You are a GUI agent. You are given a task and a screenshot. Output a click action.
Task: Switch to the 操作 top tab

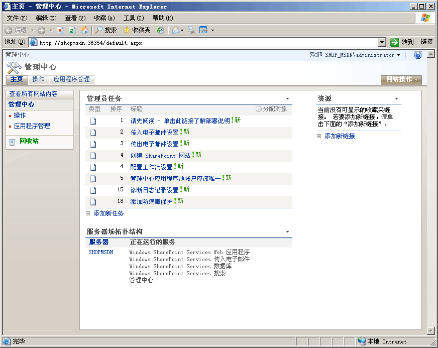point(38,80)
